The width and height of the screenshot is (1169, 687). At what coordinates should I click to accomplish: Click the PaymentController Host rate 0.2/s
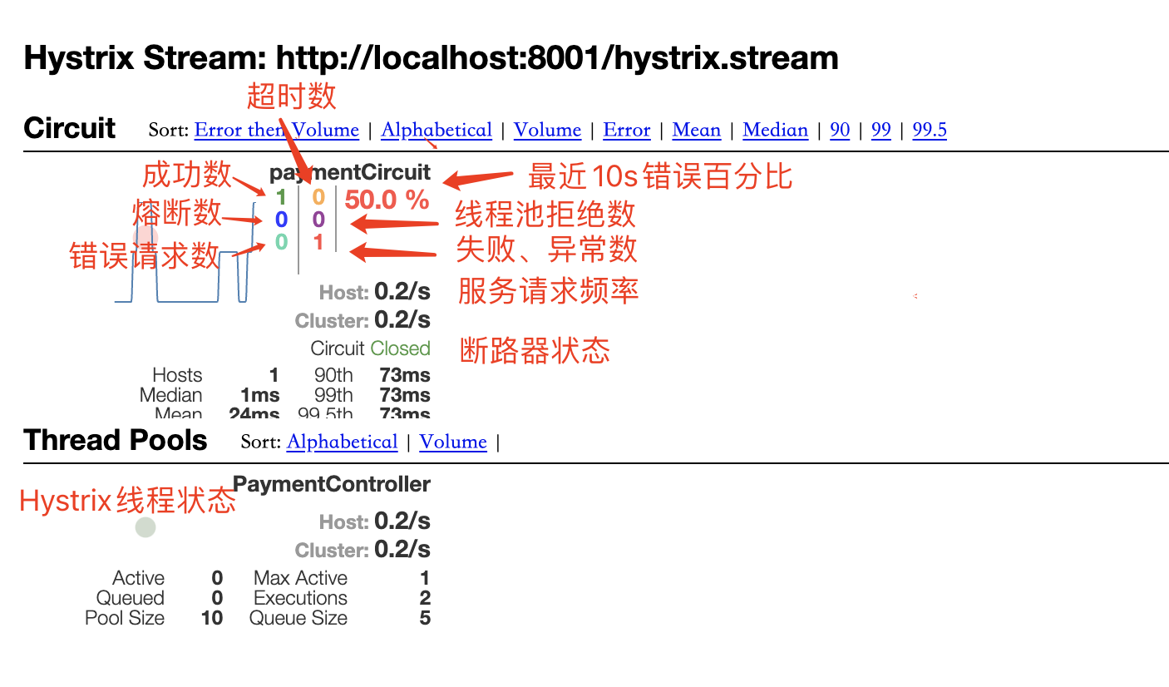click(x=402, y=521)
